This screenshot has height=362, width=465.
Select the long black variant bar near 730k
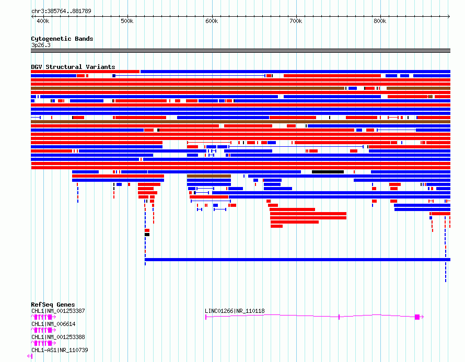coord(328,172)
